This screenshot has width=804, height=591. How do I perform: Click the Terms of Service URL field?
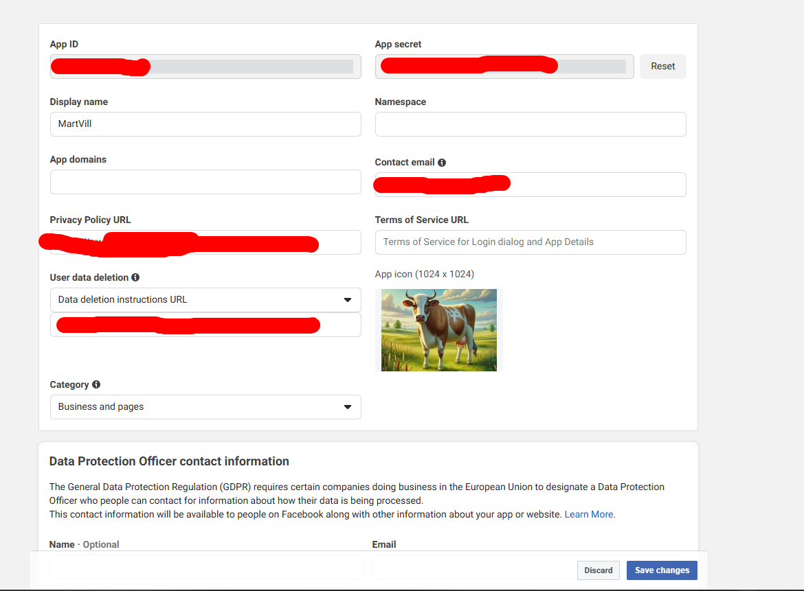tap(530, 242)
